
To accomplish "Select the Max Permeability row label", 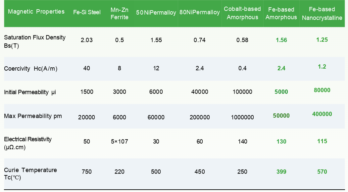I will (33, 116).
